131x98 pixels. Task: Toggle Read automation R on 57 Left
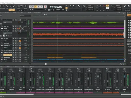[4, 35]
